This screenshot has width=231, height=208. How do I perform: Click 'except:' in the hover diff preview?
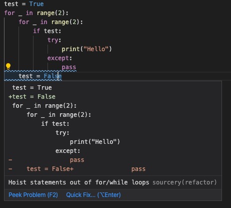pos(67,151)
